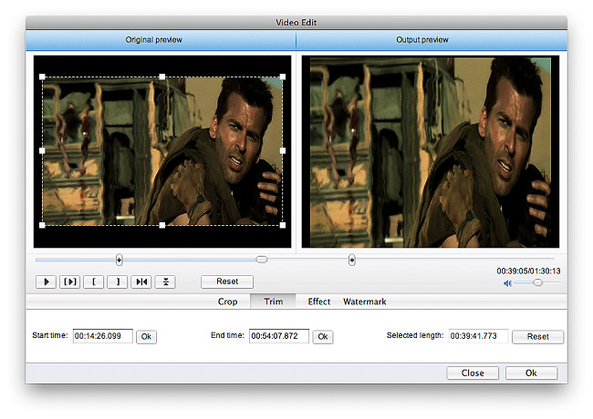Click the playhead knob on the timeline

point(261,260)
